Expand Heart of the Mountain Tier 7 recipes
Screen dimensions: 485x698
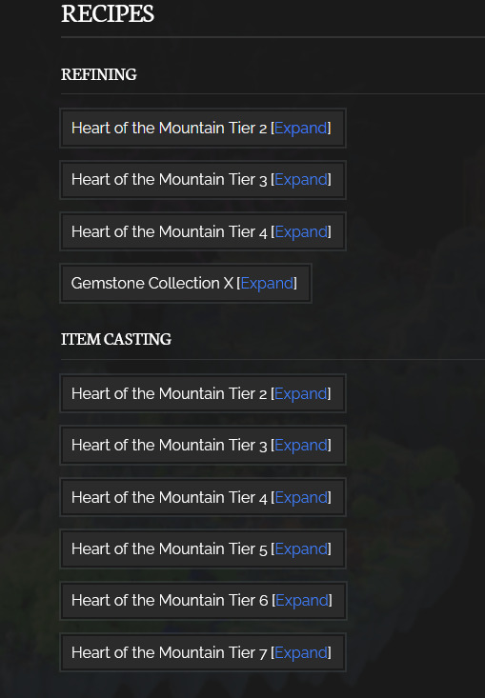pyautogui.click(x=301, y=653)
